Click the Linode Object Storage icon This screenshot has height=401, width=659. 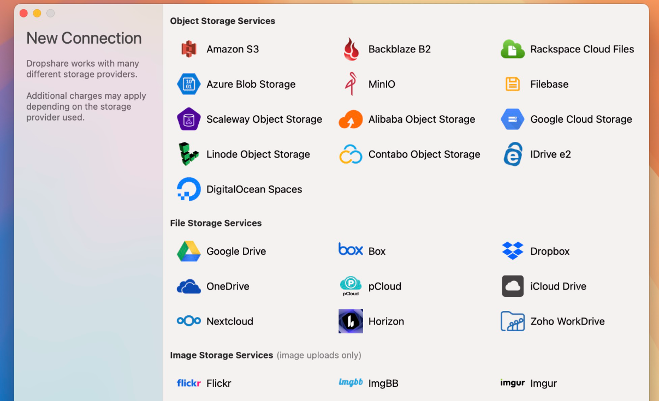189,154
